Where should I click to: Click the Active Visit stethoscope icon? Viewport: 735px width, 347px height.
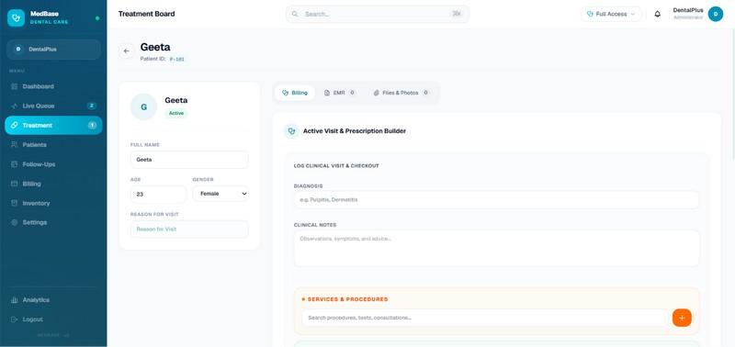291,131
